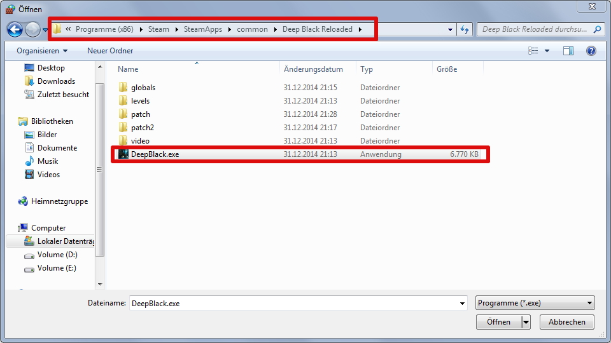Expand arrow after Deep Black Reloaded breadcrumb
Image resolution: width=611 pixels, height=343 pixels.
click(x=360, y=30)
